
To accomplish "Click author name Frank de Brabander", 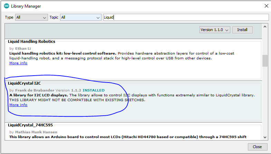I will coord(35,90).
